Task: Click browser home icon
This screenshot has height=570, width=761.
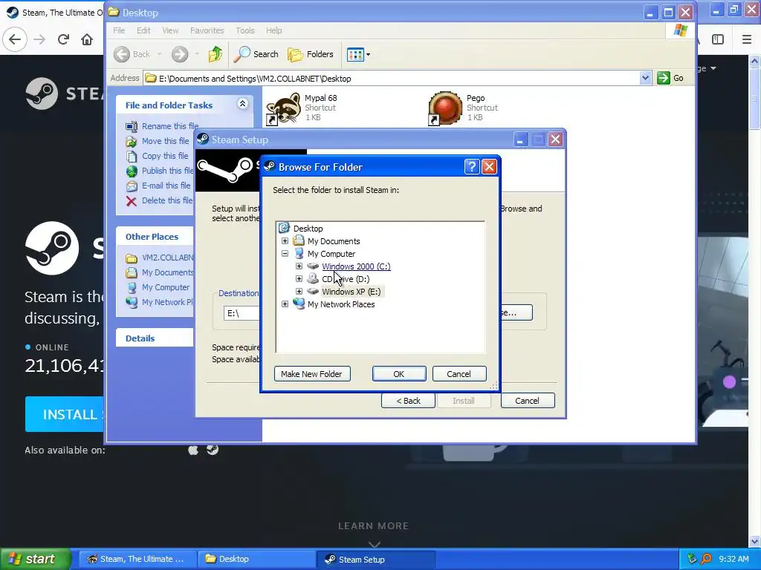Action: coord(87,39)
